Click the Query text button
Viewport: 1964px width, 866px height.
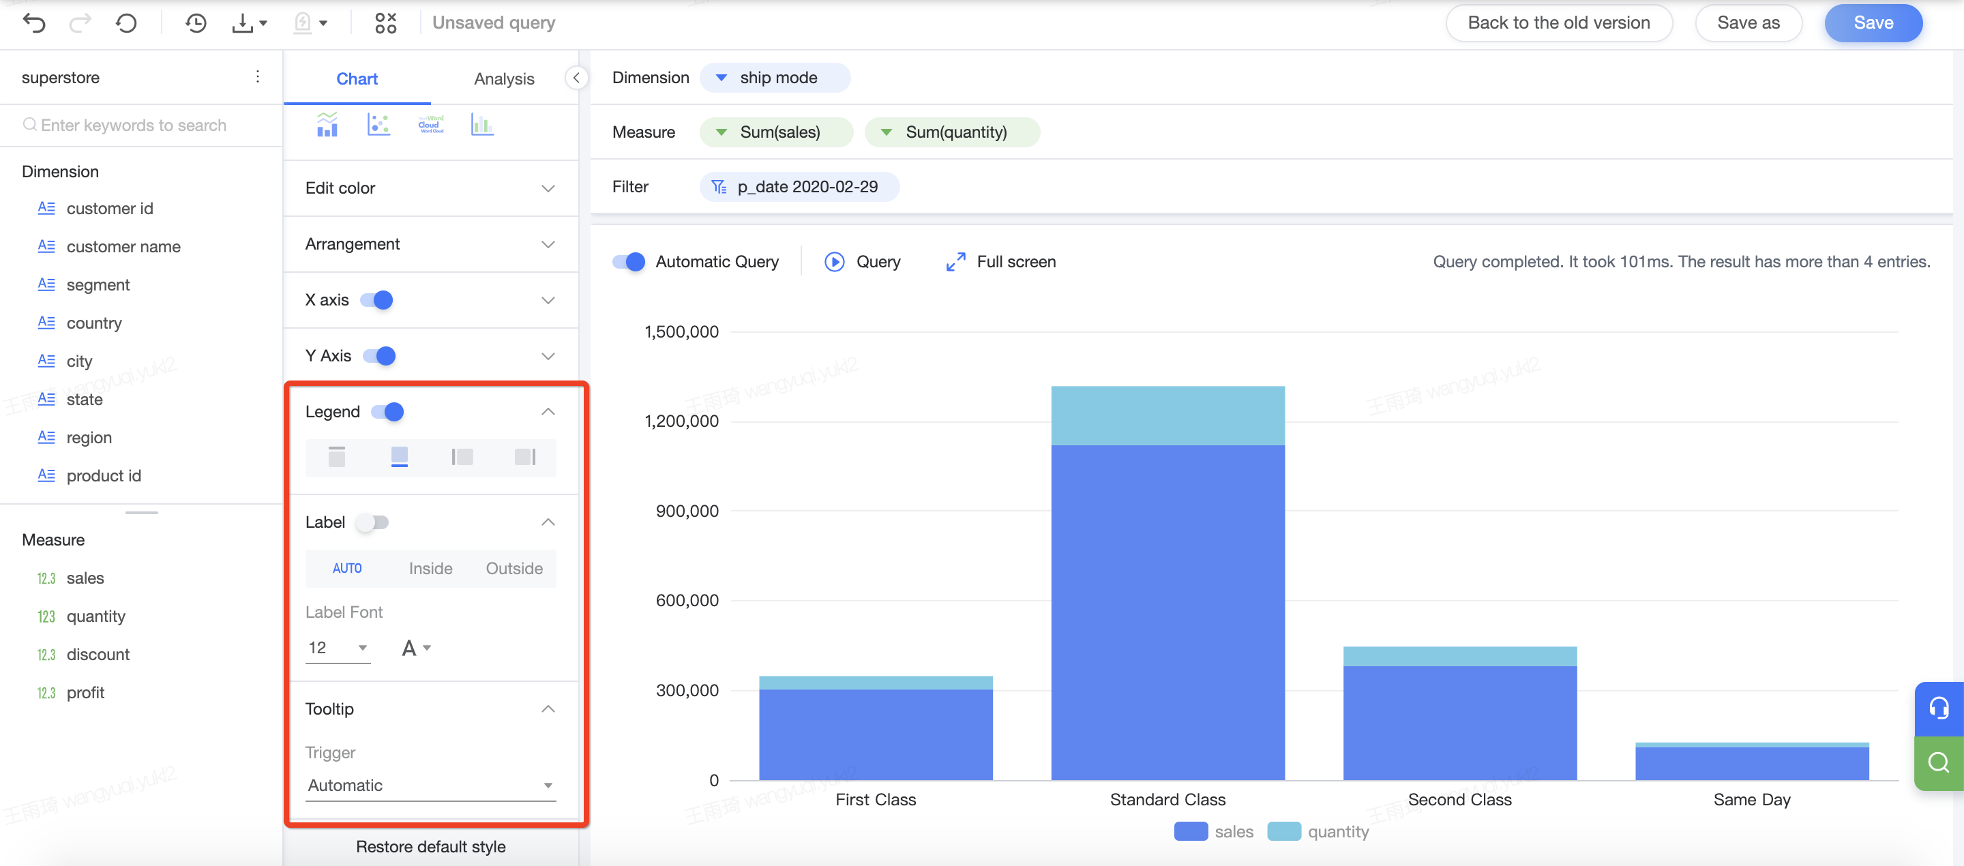point(878,263)
